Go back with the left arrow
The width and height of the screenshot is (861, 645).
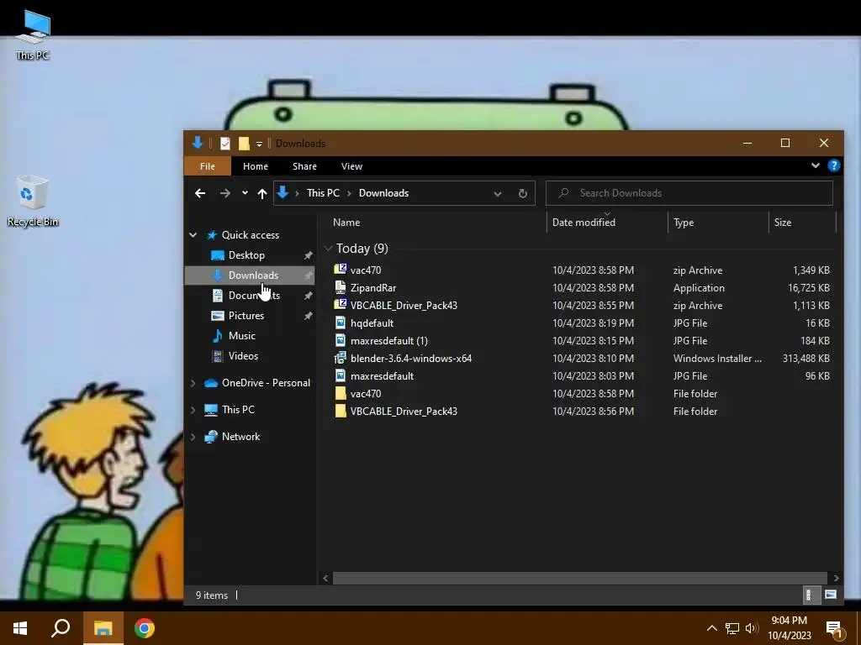[x=200, y=193]
